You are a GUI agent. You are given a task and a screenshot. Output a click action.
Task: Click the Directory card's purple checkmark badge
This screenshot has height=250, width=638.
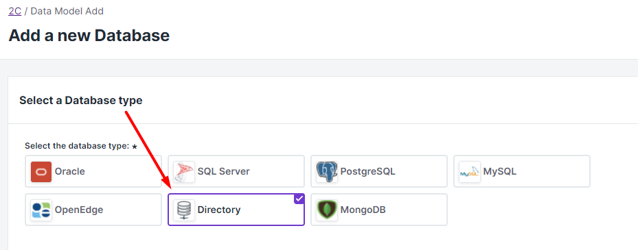pyautogui.click(x=299, y=199)
